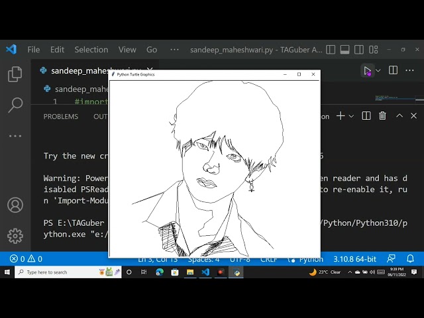Change encoding via UTF-8 status item
The image size is (424, 318).
[240, 259]
